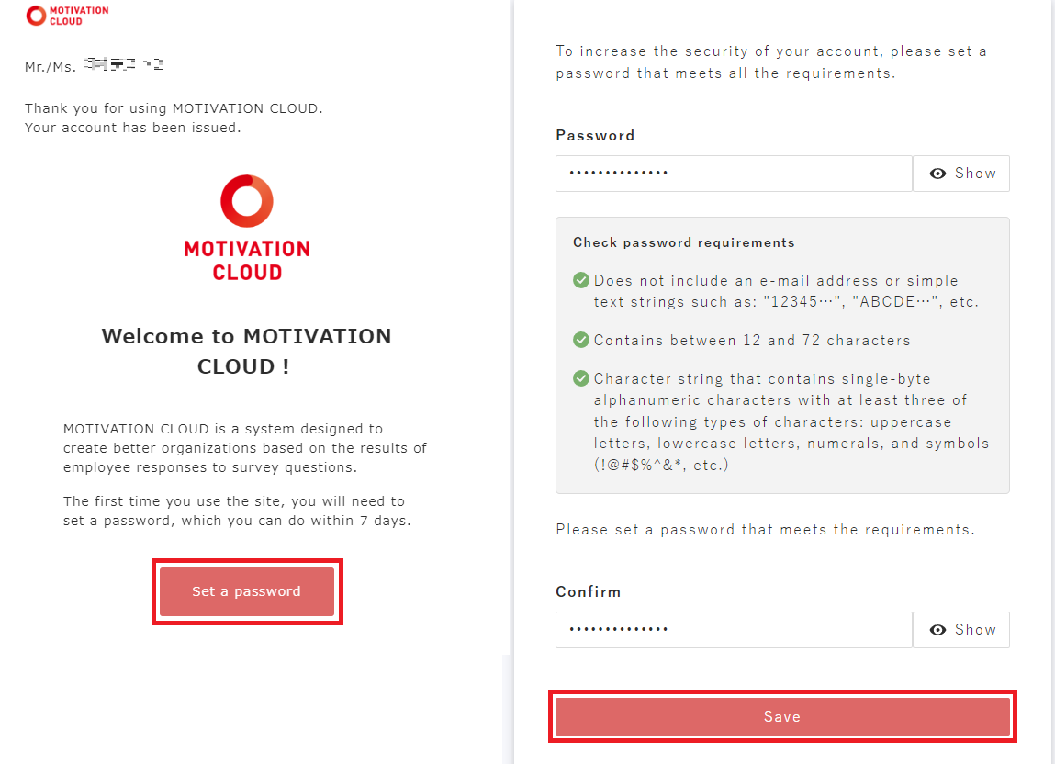Click the "To increase the security" instruction text
Screen dimensions: 1055x764
pyautogui.click(x=770, y=62)
